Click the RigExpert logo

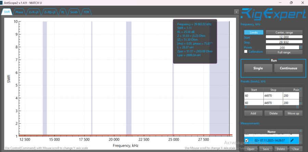pos(273,14)
